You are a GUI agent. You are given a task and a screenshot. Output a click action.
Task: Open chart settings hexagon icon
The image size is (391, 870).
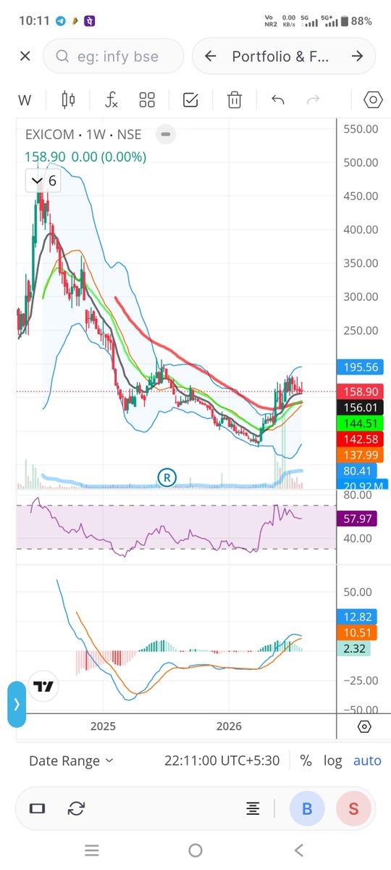[373, 100]
